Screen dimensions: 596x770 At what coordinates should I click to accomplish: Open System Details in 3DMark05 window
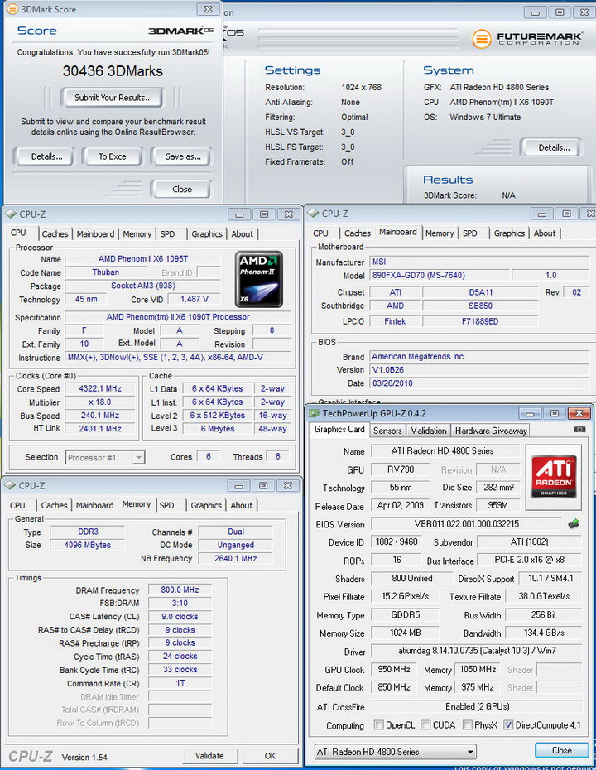pyautogui.click(x=553, y=147)
